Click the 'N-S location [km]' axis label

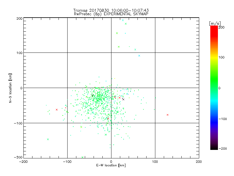[x=10, y=88]
